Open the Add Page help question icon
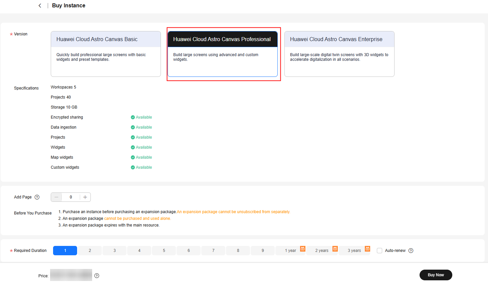This screenshot has width=488, height=286. point(37,197)
